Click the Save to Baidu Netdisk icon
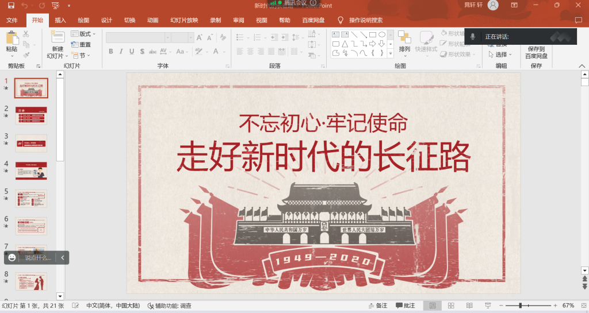 [536, 52]
